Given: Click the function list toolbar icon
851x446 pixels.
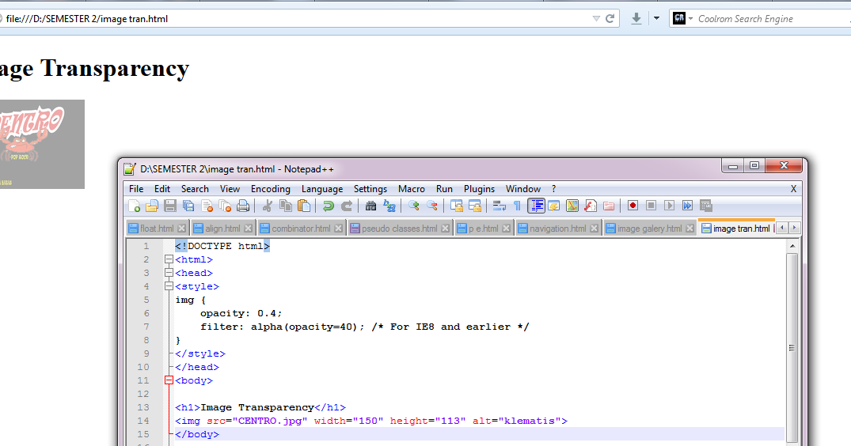Looking at the screenshot, I should pyautogui.click(x=591, y=206).
